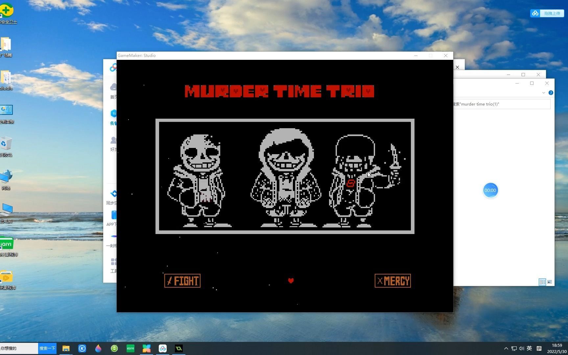Close the Baidu Netdisk dialog with X
Screen dimensions: 568x355
click(x=457, y=67)
